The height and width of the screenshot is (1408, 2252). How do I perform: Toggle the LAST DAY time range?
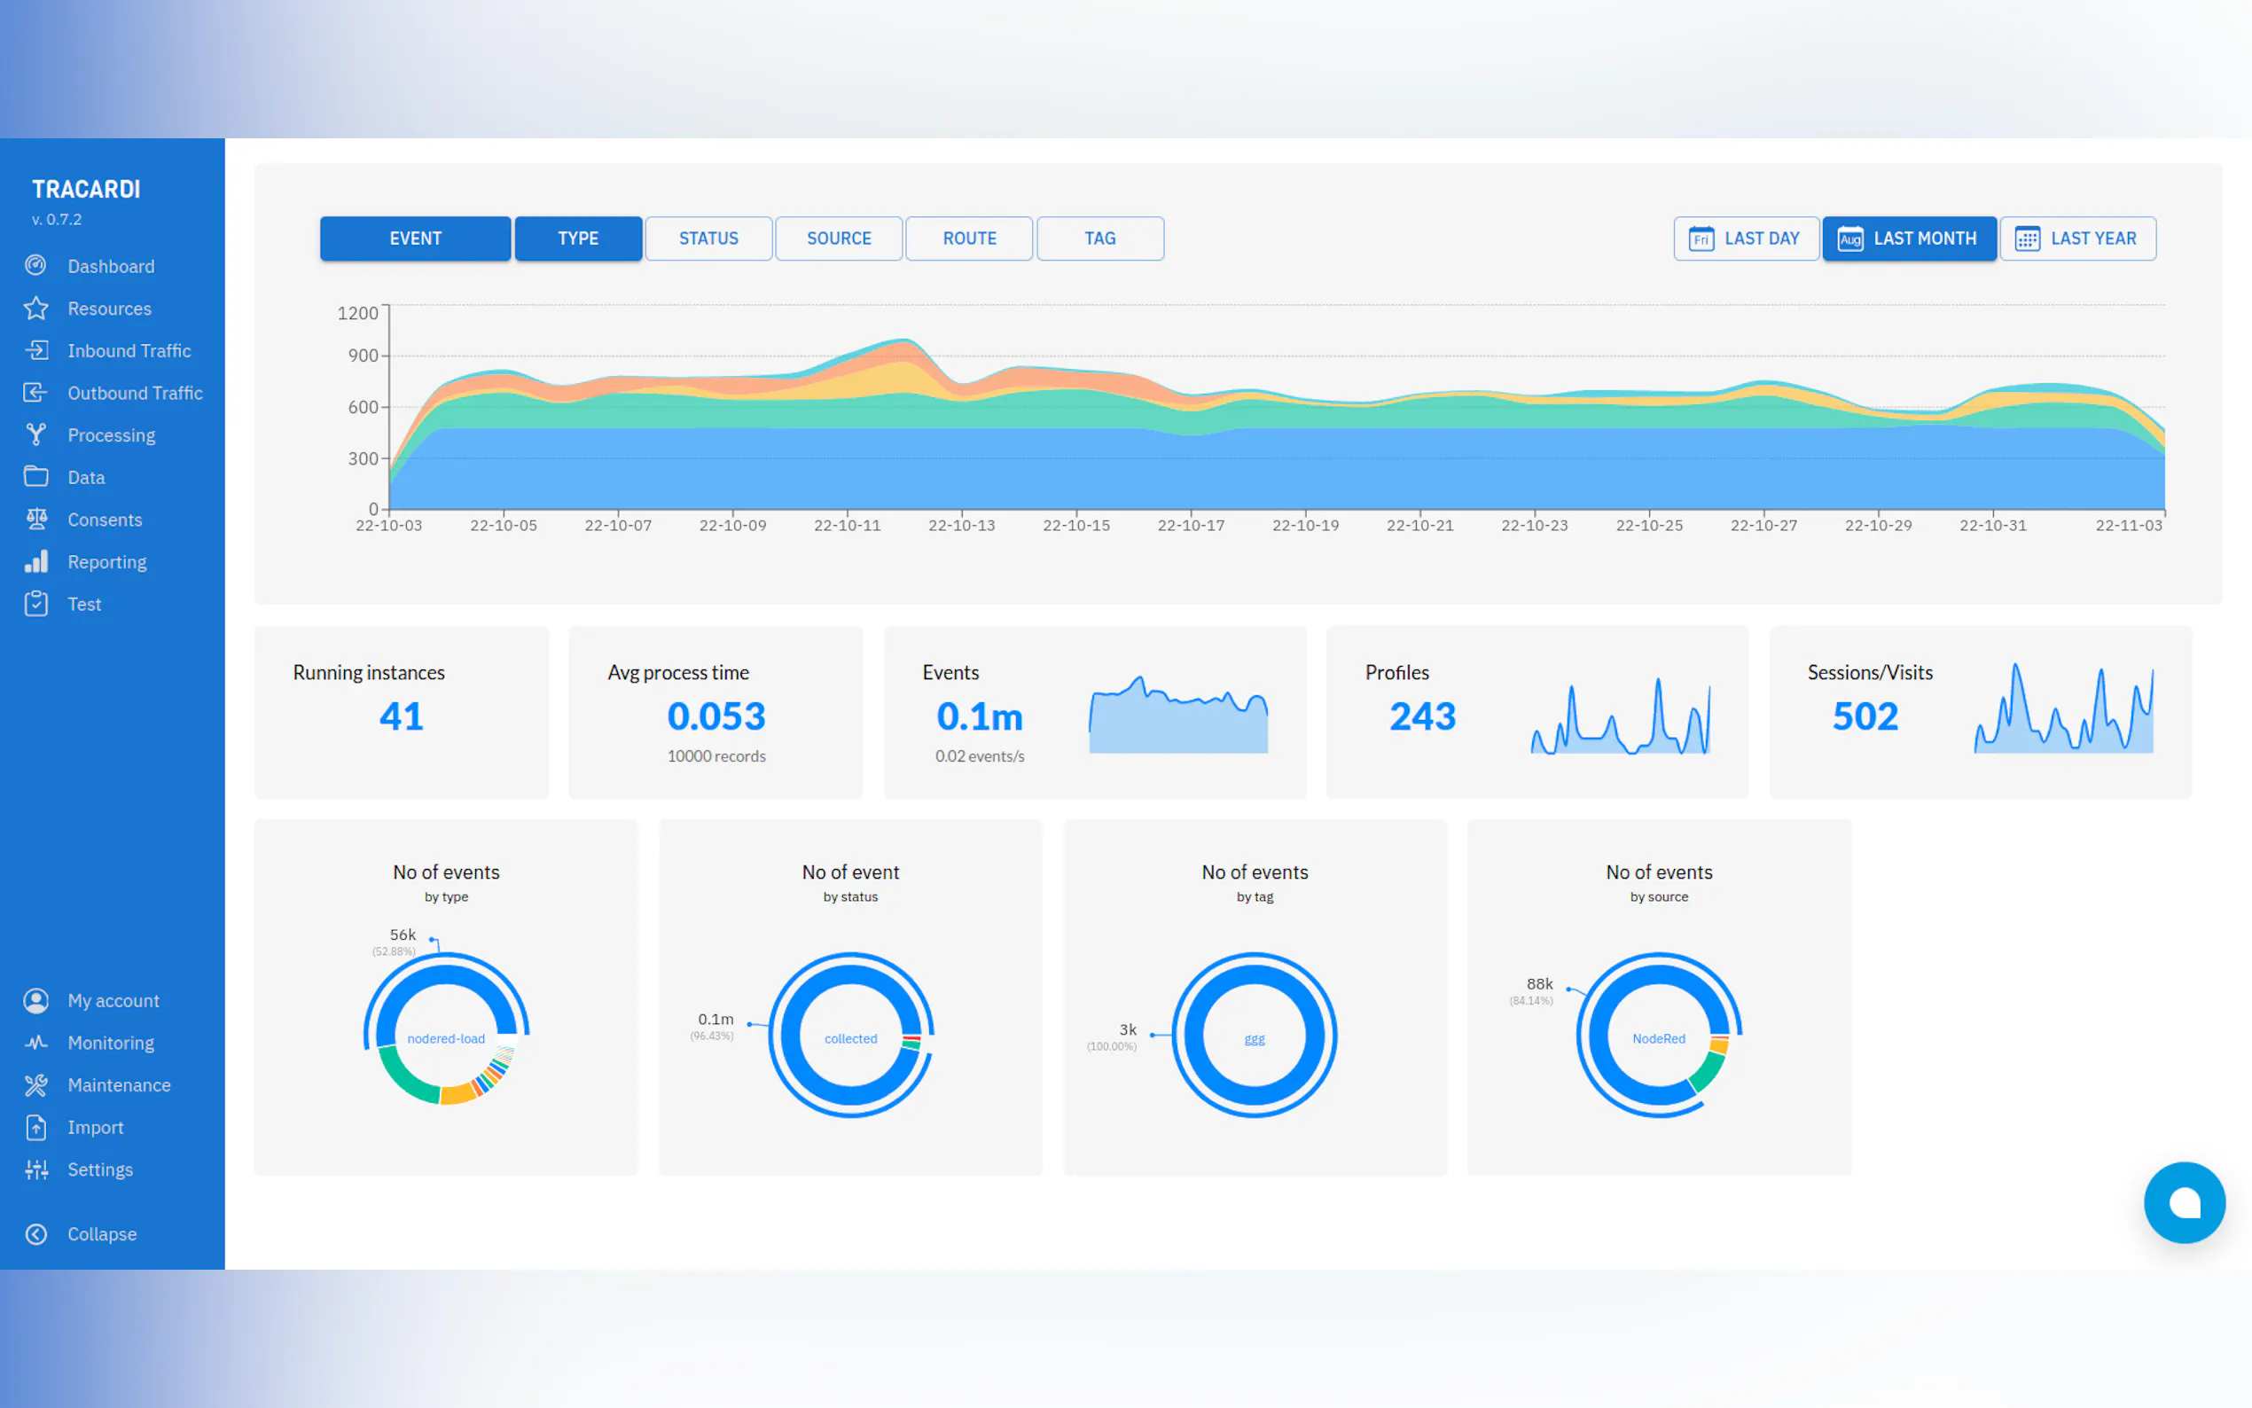coord(1746,239)
